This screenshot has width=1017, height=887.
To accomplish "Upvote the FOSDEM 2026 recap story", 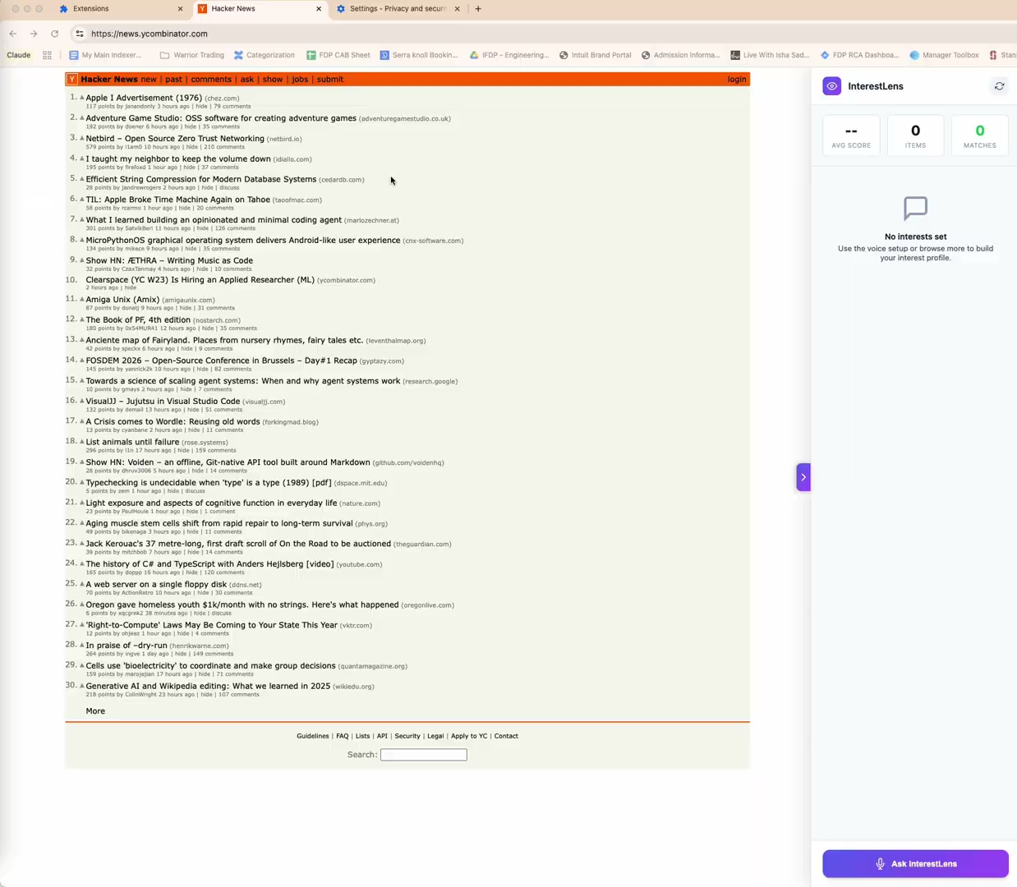I will click(82, 361).
